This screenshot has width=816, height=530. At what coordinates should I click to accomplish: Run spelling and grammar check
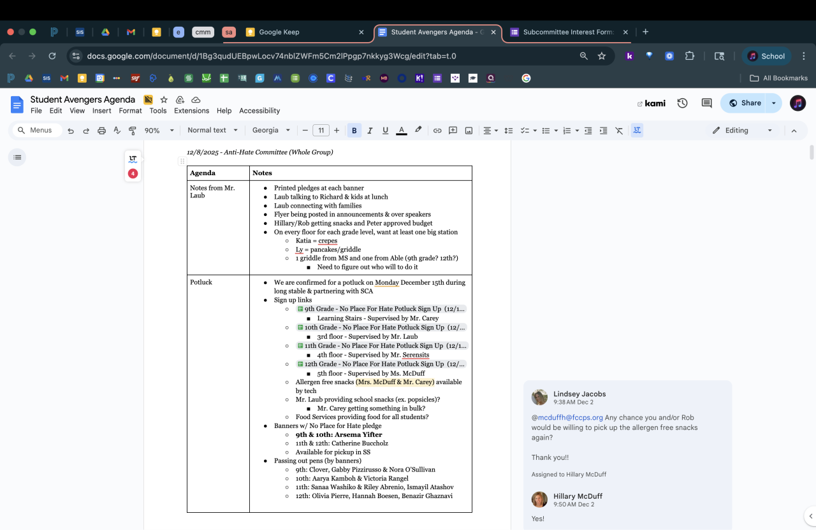click(117, 131)
